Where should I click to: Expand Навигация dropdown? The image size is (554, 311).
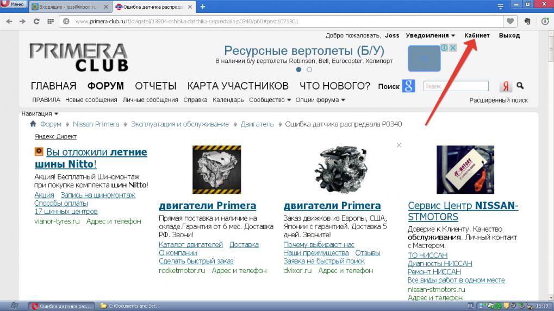tap(40, 113)
